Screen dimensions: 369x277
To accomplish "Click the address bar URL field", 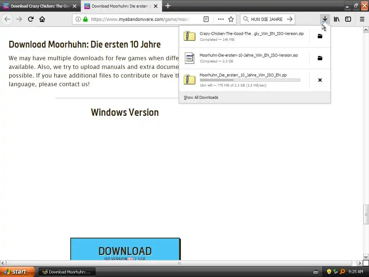I will pyautogui.click(x=140, y=19).
